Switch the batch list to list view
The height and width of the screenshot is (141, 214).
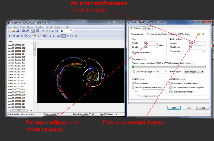[x=33, y=31]
